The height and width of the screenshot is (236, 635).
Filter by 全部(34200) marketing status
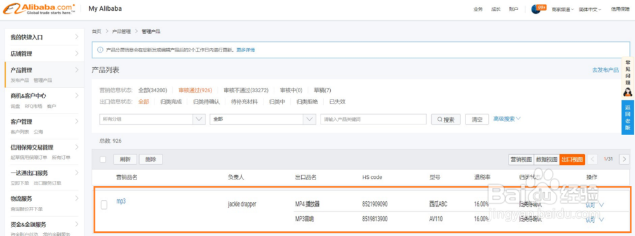152,90
